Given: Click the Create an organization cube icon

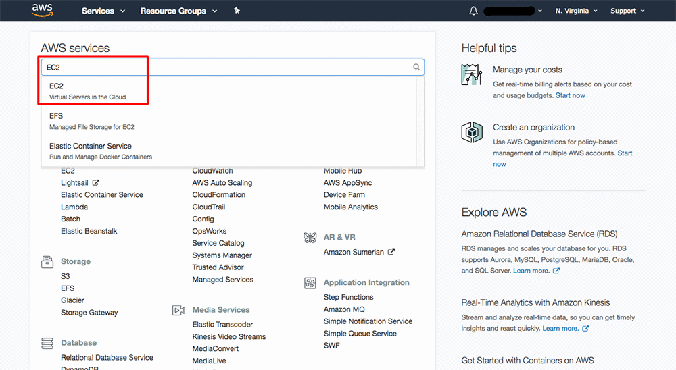Looking at the screenshot, I should pos(472,132).
